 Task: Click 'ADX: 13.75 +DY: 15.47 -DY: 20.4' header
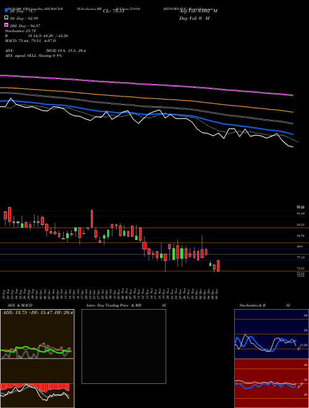click(38, 313)
